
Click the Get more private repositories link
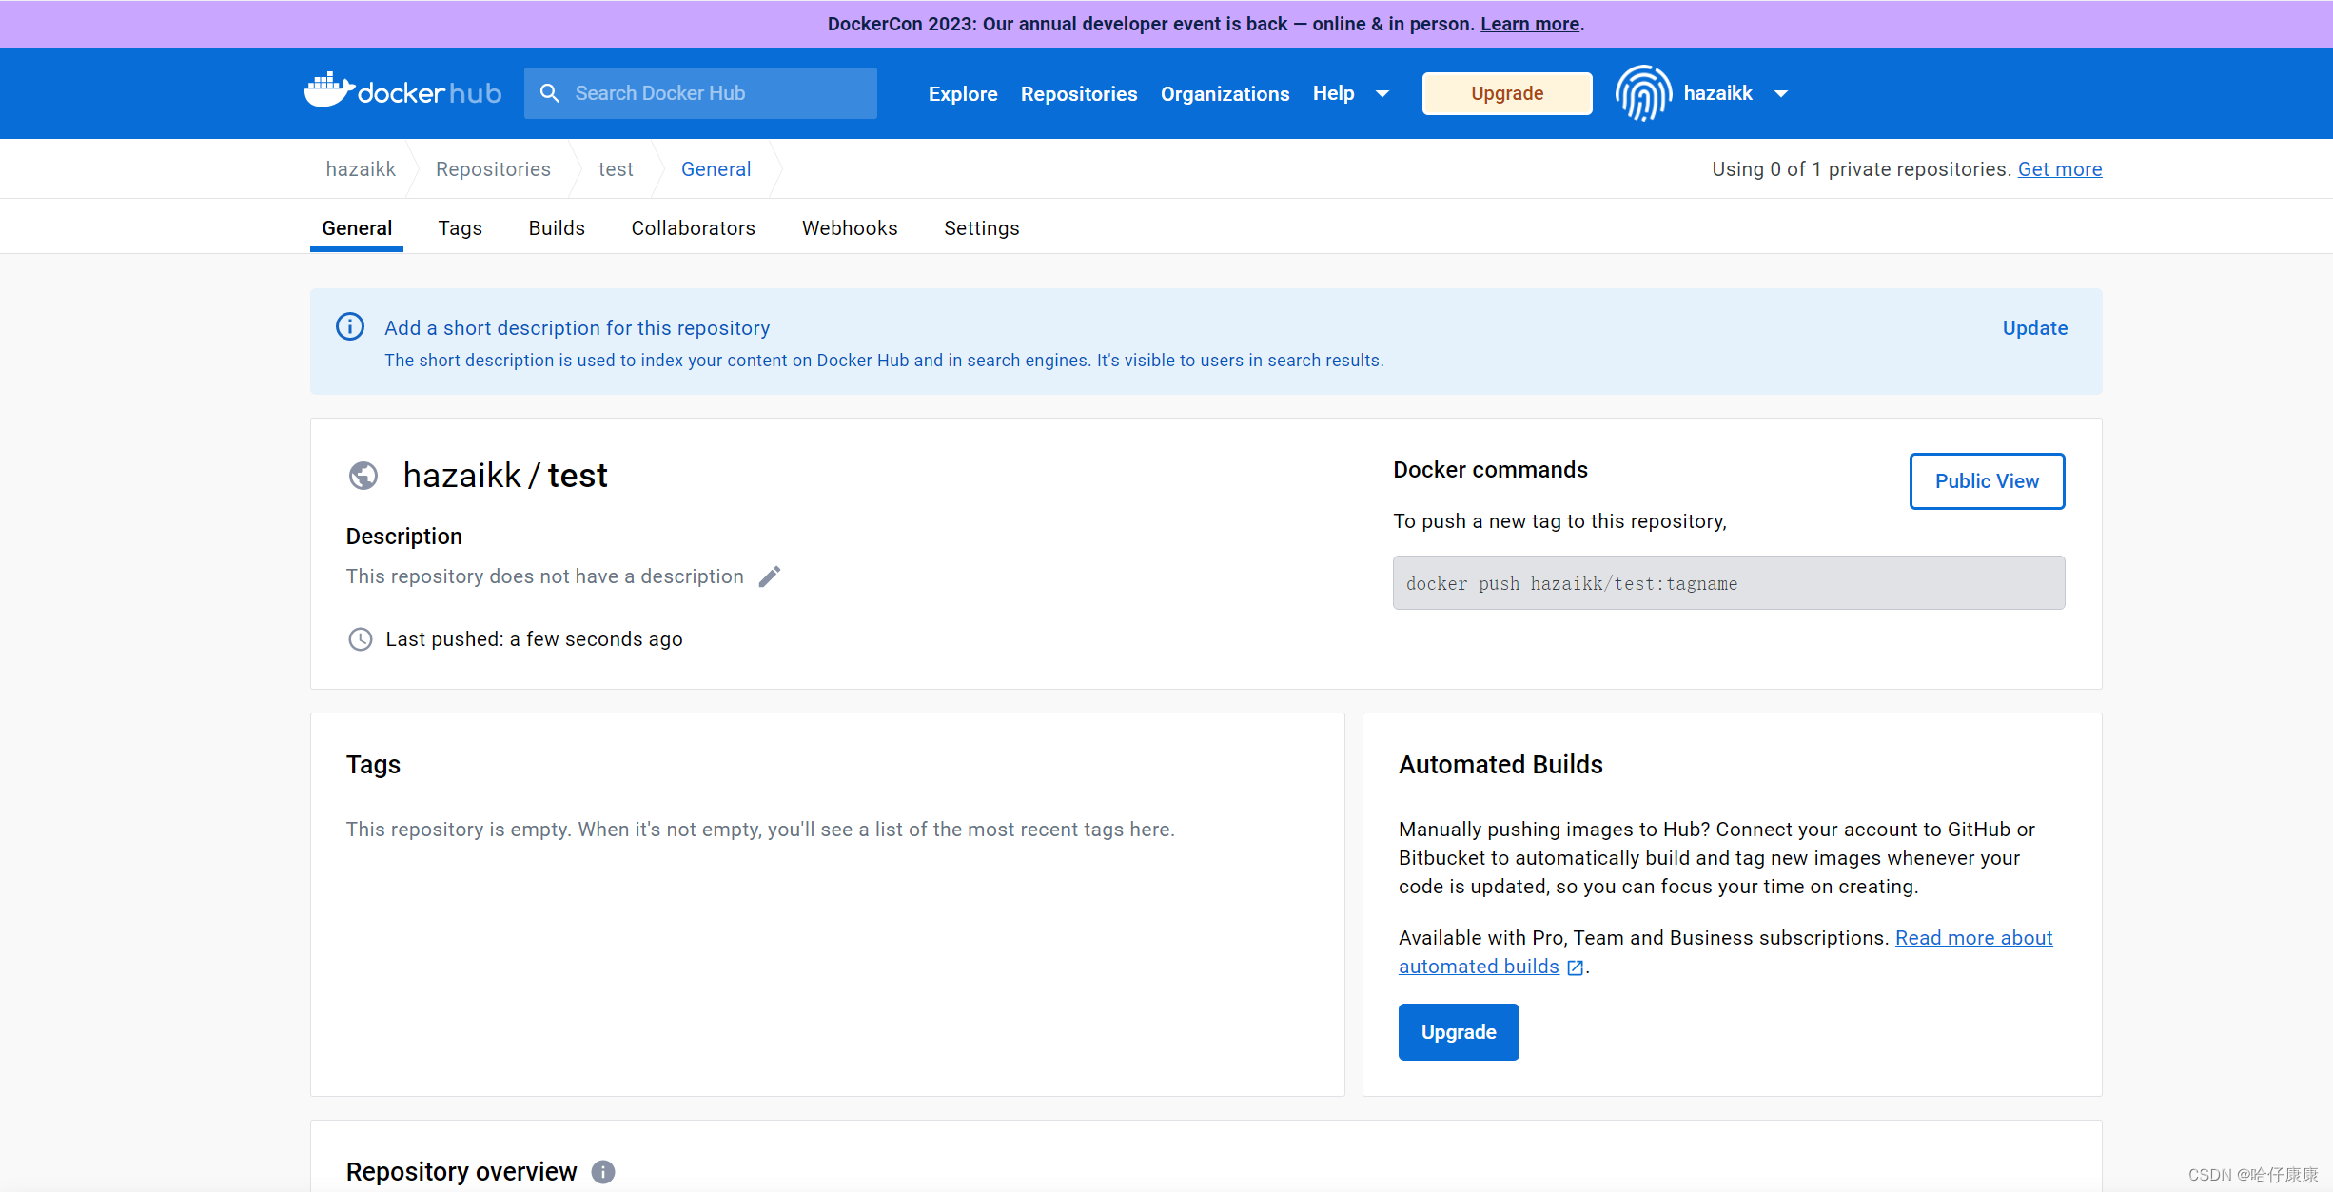pyautogui.click(x=2060, y=169)
